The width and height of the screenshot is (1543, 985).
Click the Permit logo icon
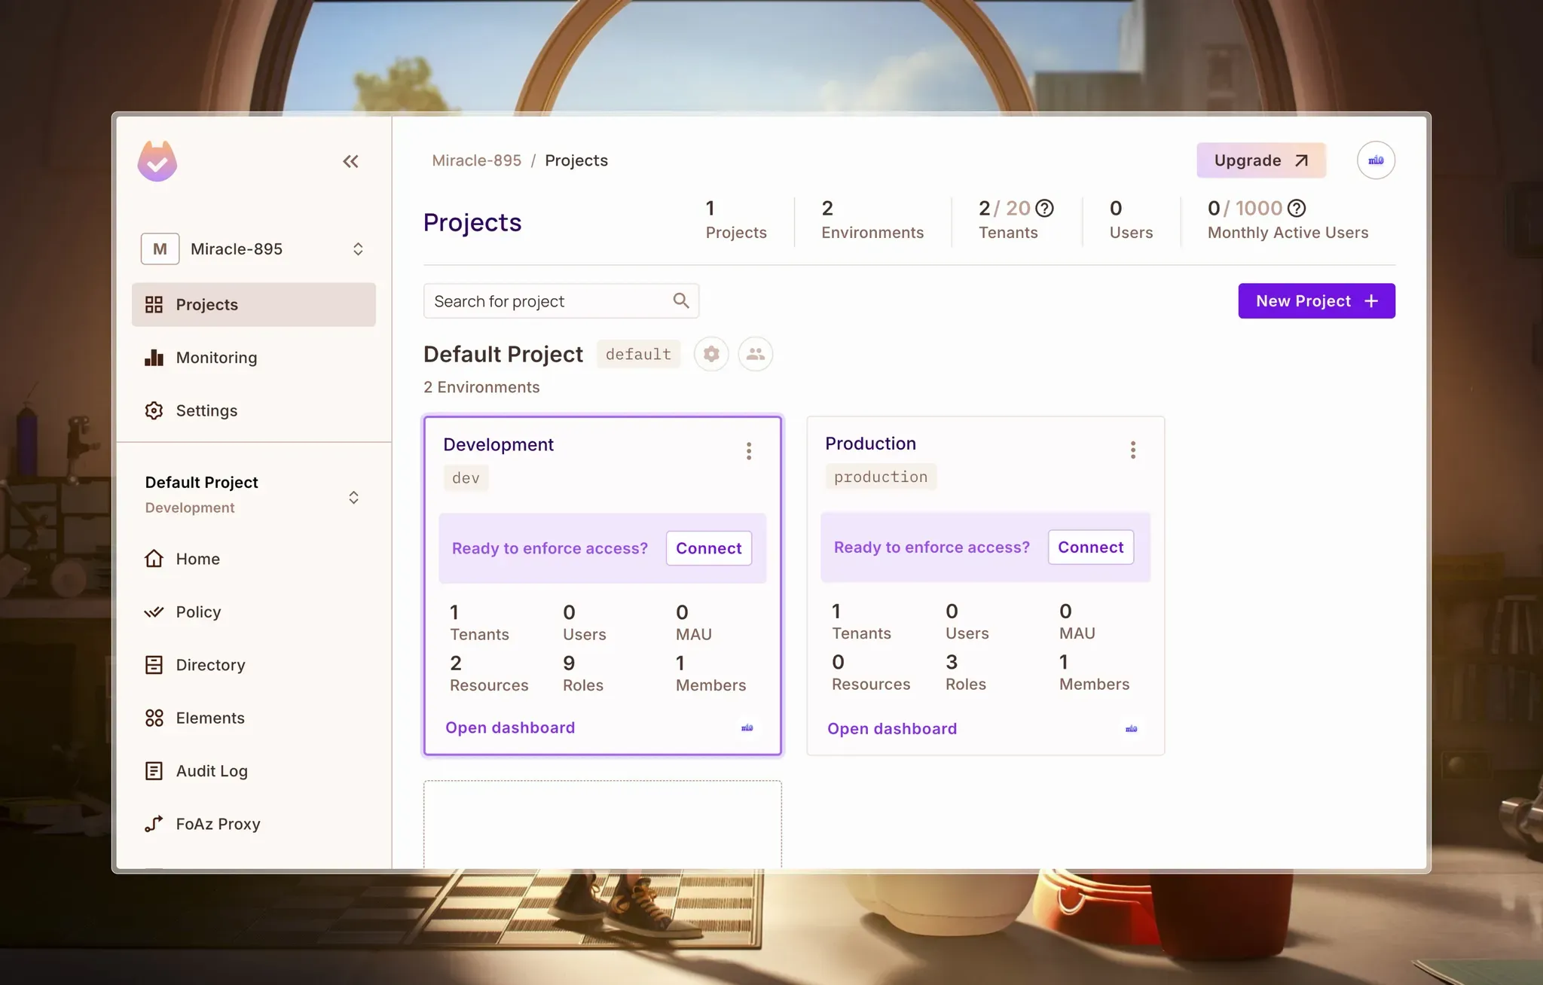coord(157,161)
